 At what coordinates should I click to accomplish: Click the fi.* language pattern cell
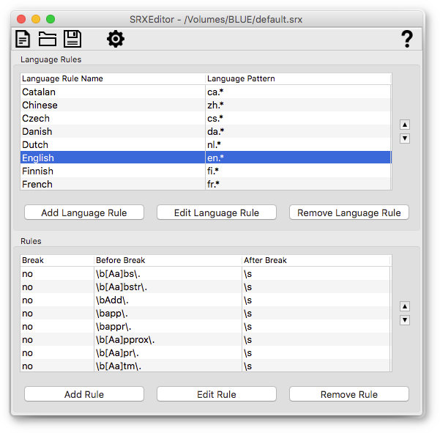298,171
